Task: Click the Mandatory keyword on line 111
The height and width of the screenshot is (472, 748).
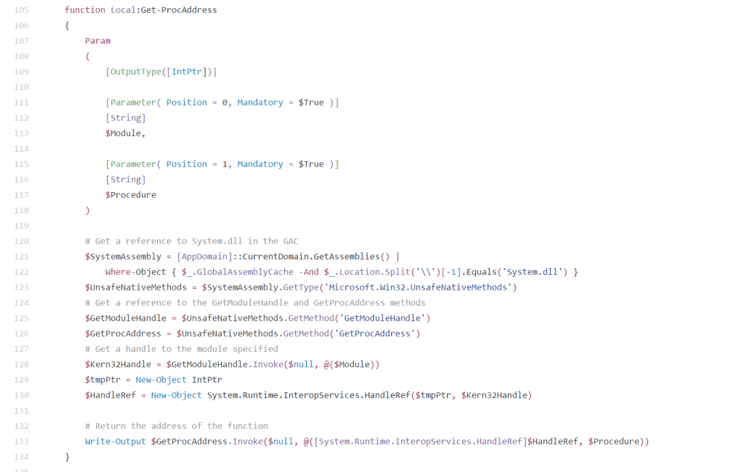Action: (x=260, y=102)
